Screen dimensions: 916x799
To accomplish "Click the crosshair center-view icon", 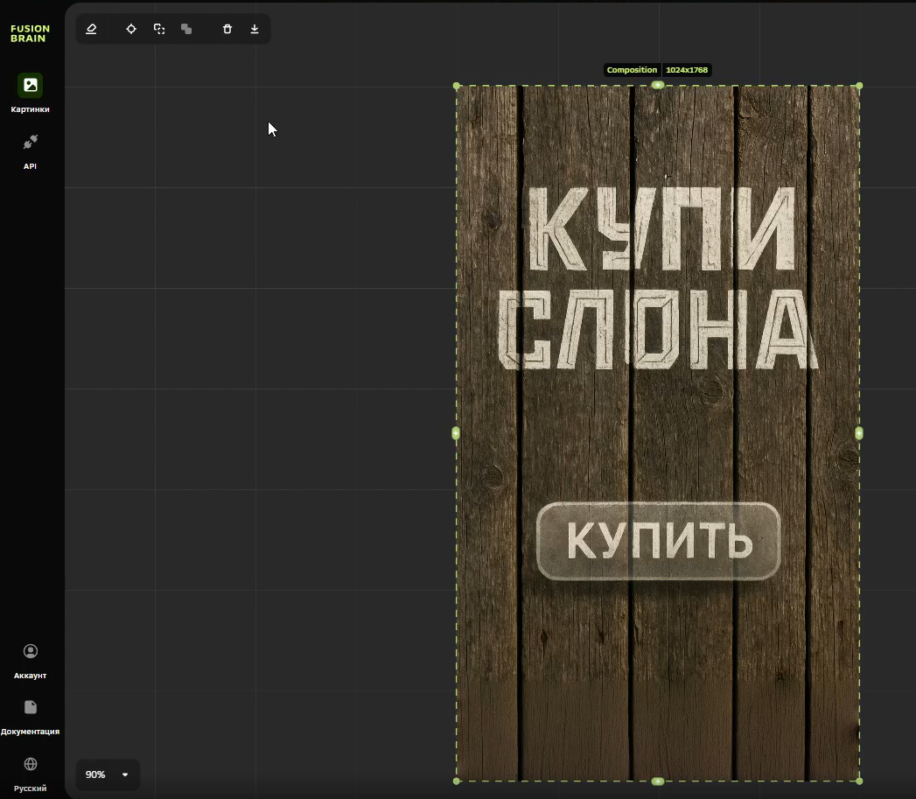I will tap(131, 29).
